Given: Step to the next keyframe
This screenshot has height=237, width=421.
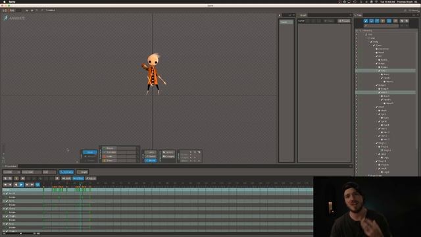Looking at the screenshot, I should 27,184.
